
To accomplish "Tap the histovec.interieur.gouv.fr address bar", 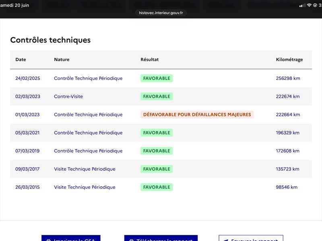I will [x=161, y=13].
